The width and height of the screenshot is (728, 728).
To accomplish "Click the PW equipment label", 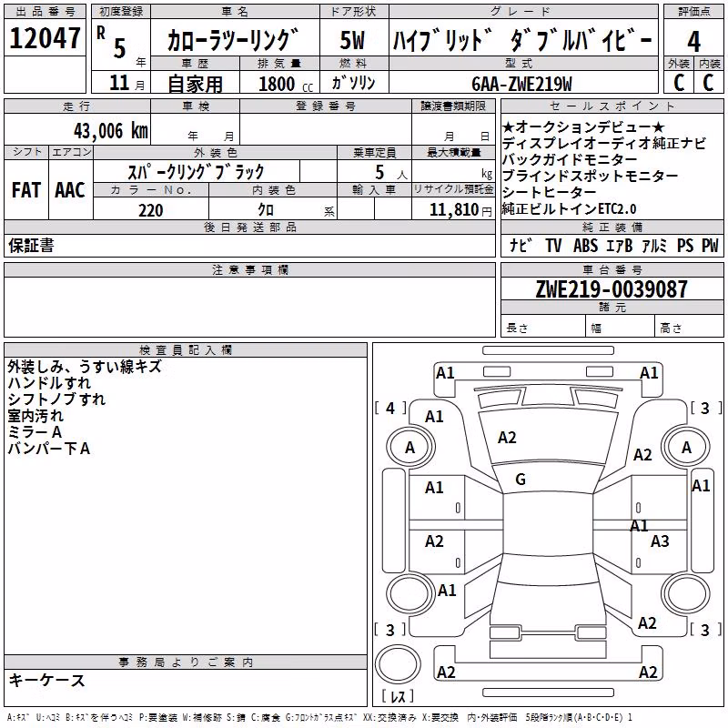I will point(710,246).
